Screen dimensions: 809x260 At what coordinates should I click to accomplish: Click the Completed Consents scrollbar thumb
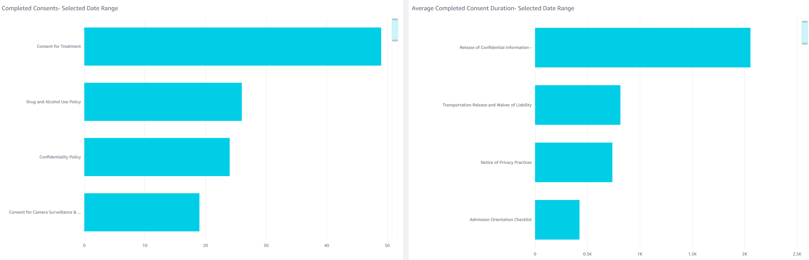point(395,30)
